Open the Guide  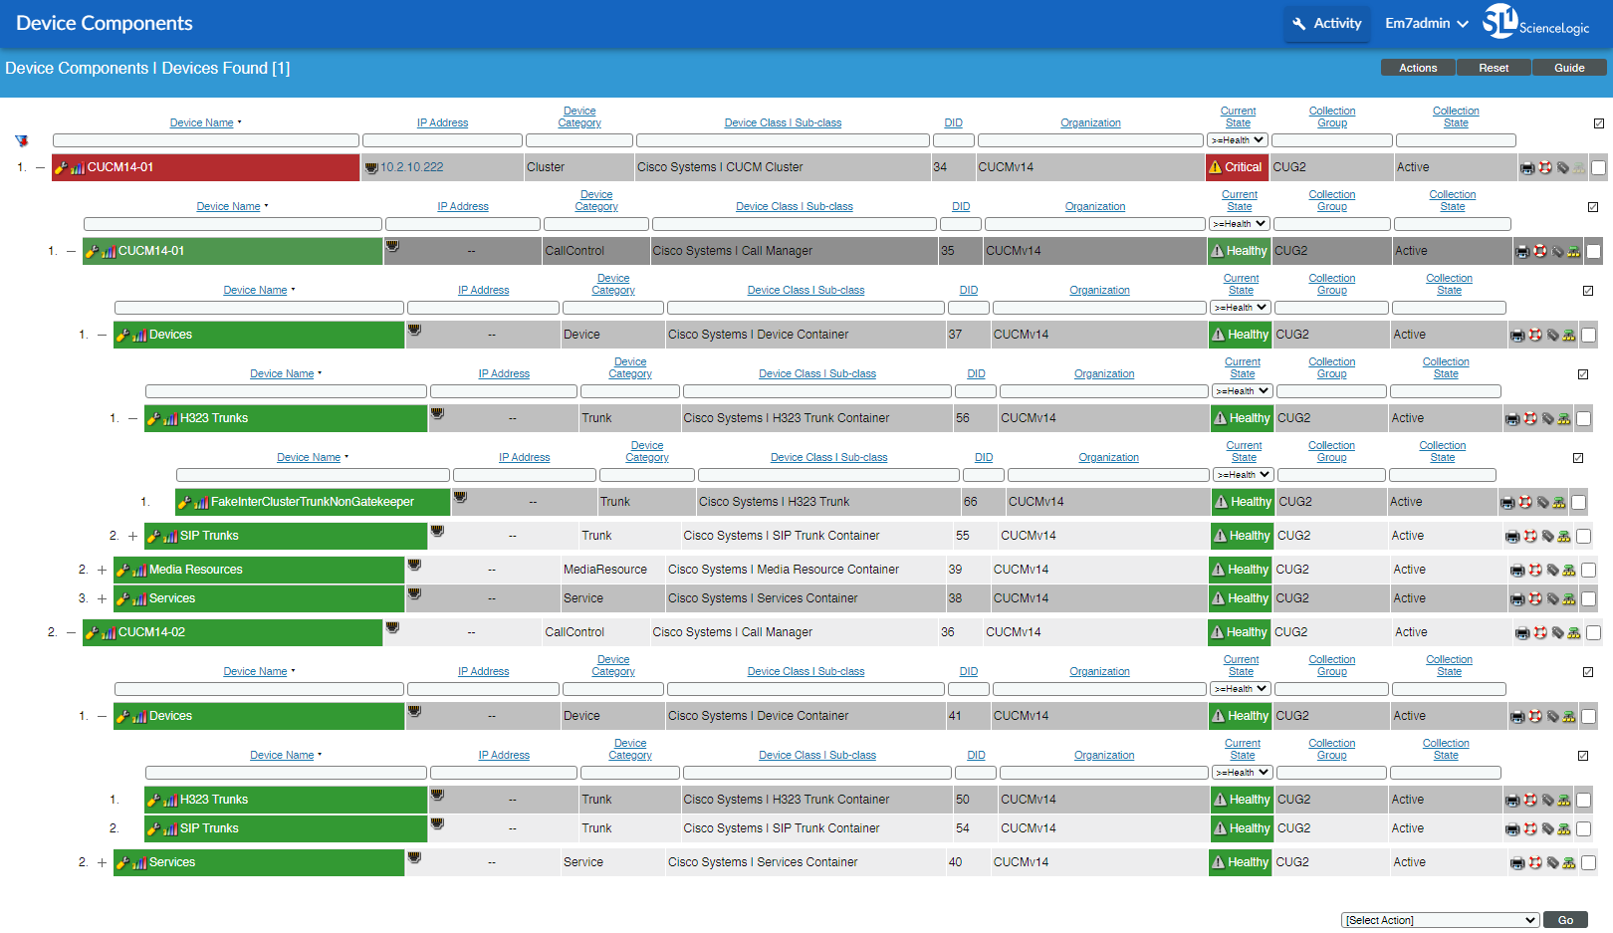coord(1569,68)
